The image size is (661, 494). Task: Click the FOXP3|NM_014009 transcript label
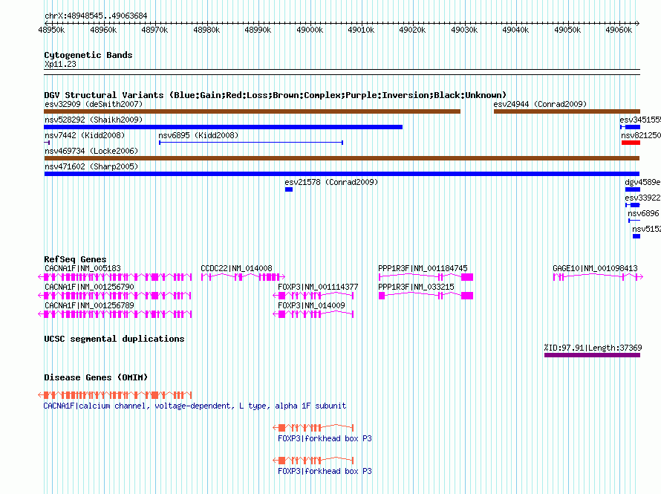pos(311,305)
